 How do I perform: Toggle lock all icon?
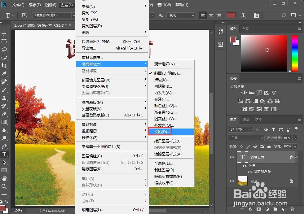pyautogui.click(x=269, y=146)
